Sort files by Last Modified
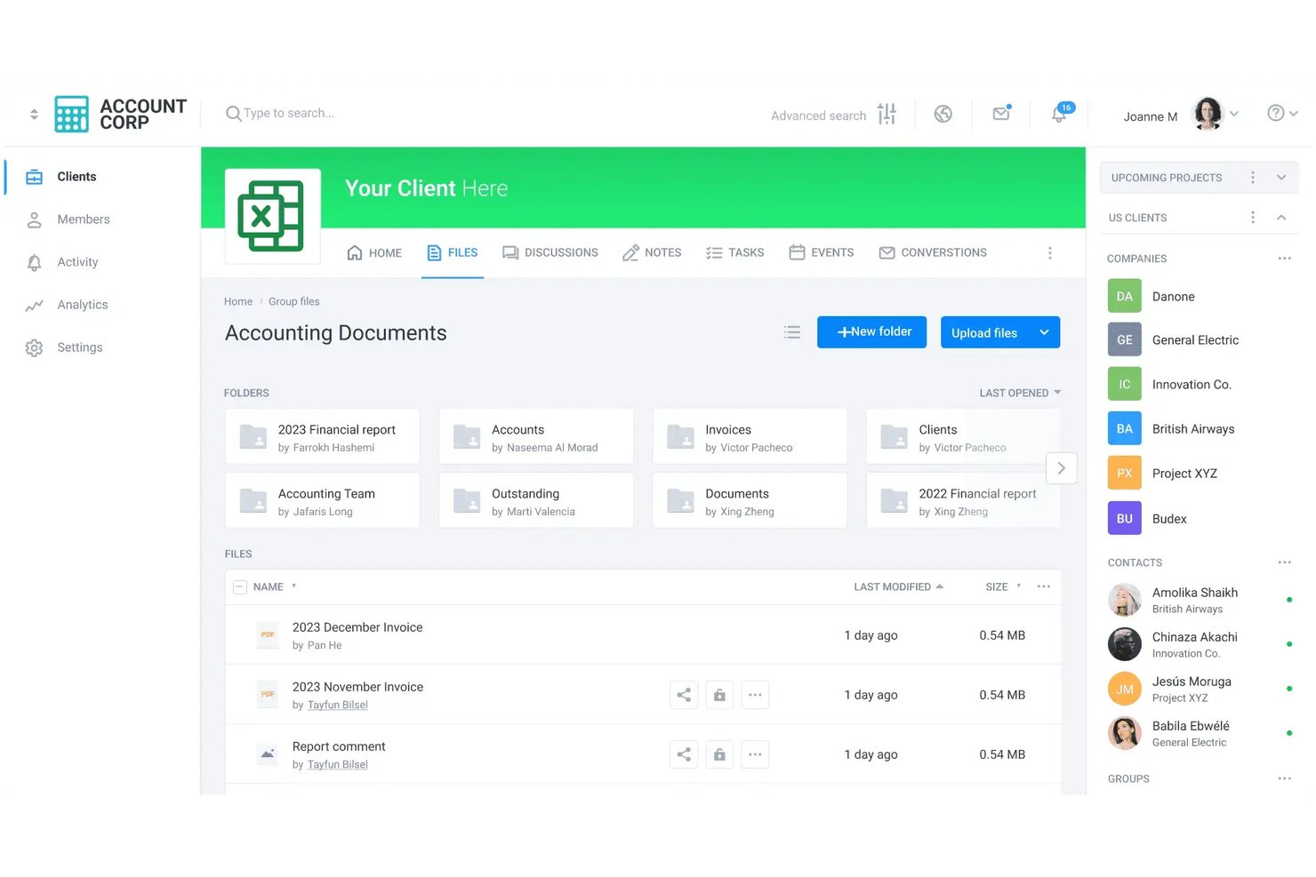The image size is (1316, 877). (x=898, y=587)
